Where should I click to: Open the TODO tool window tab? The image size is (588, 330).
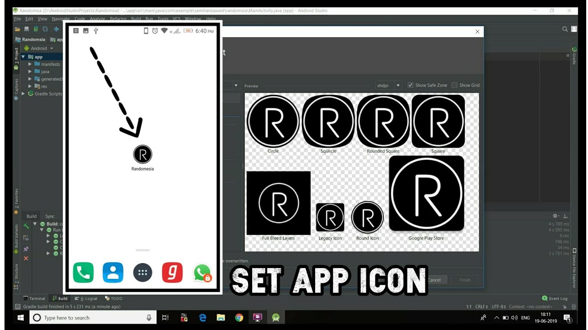tap(113, 298)
